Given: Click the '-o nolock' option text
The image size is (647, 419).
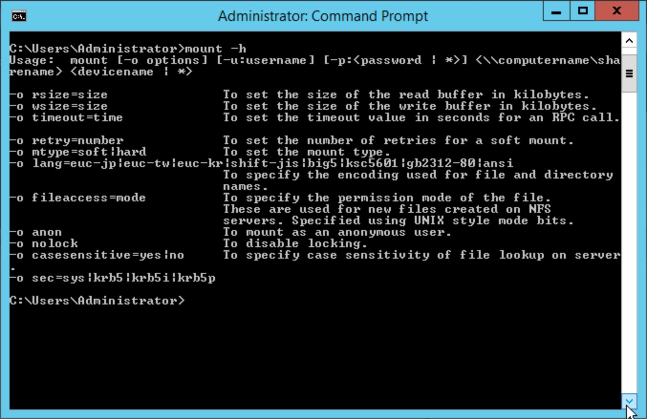Looking at the screenshot, I should tap(43, 243).
